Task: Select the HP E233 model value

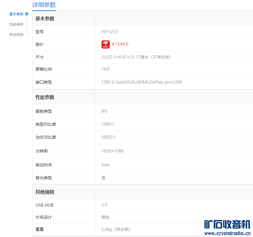Action: pyautogui.click(x=109, y=32)
